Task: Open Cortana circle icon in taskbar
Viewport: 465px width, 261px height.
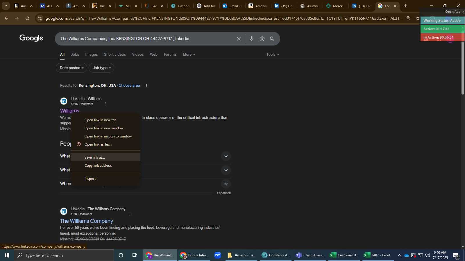Action: 121,255
